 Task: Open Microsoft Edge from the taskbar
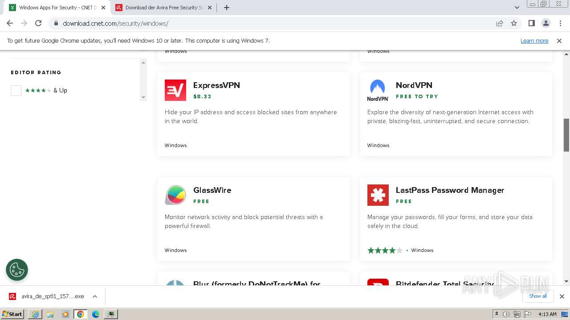click(96, 314)
